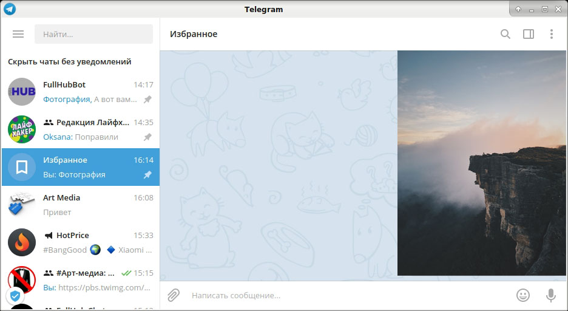Toggle the right info side panel
The width and height of the screenshot is (568, 311).
click(x=529, y=34)
